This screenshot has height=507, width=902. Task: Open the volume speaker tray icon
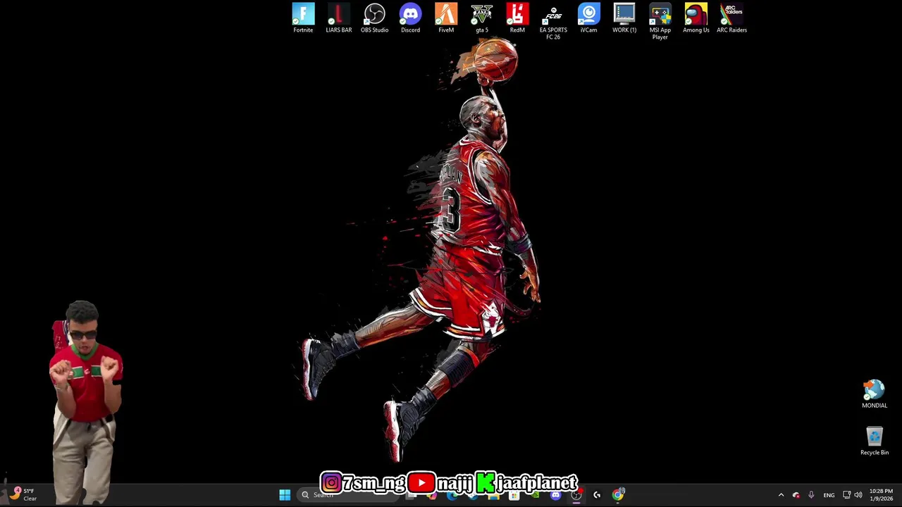pos(858,495)
